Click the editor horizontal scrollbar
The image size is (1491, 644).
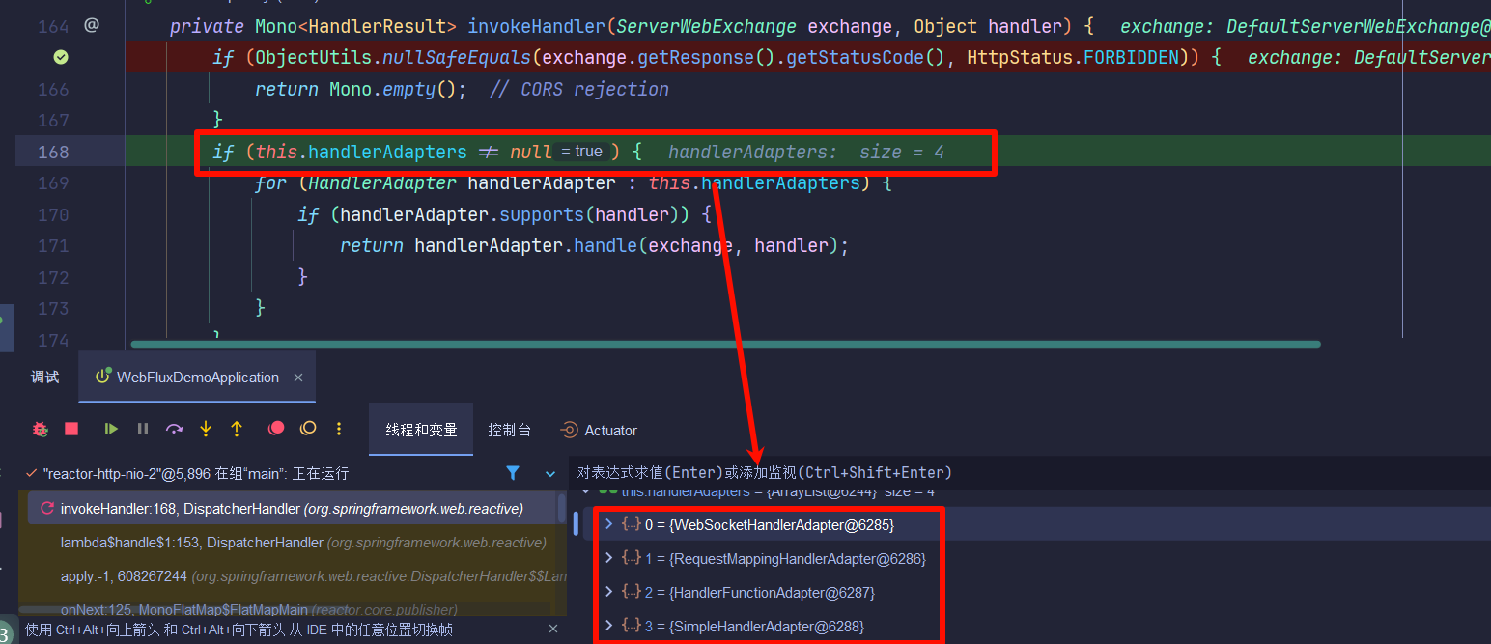click(x=725, y=344)
